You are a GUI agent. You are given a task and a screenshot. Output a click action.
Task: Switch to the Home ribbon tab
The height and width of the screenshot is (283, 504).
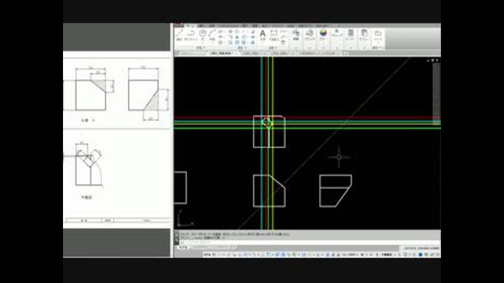pos(190,26)
